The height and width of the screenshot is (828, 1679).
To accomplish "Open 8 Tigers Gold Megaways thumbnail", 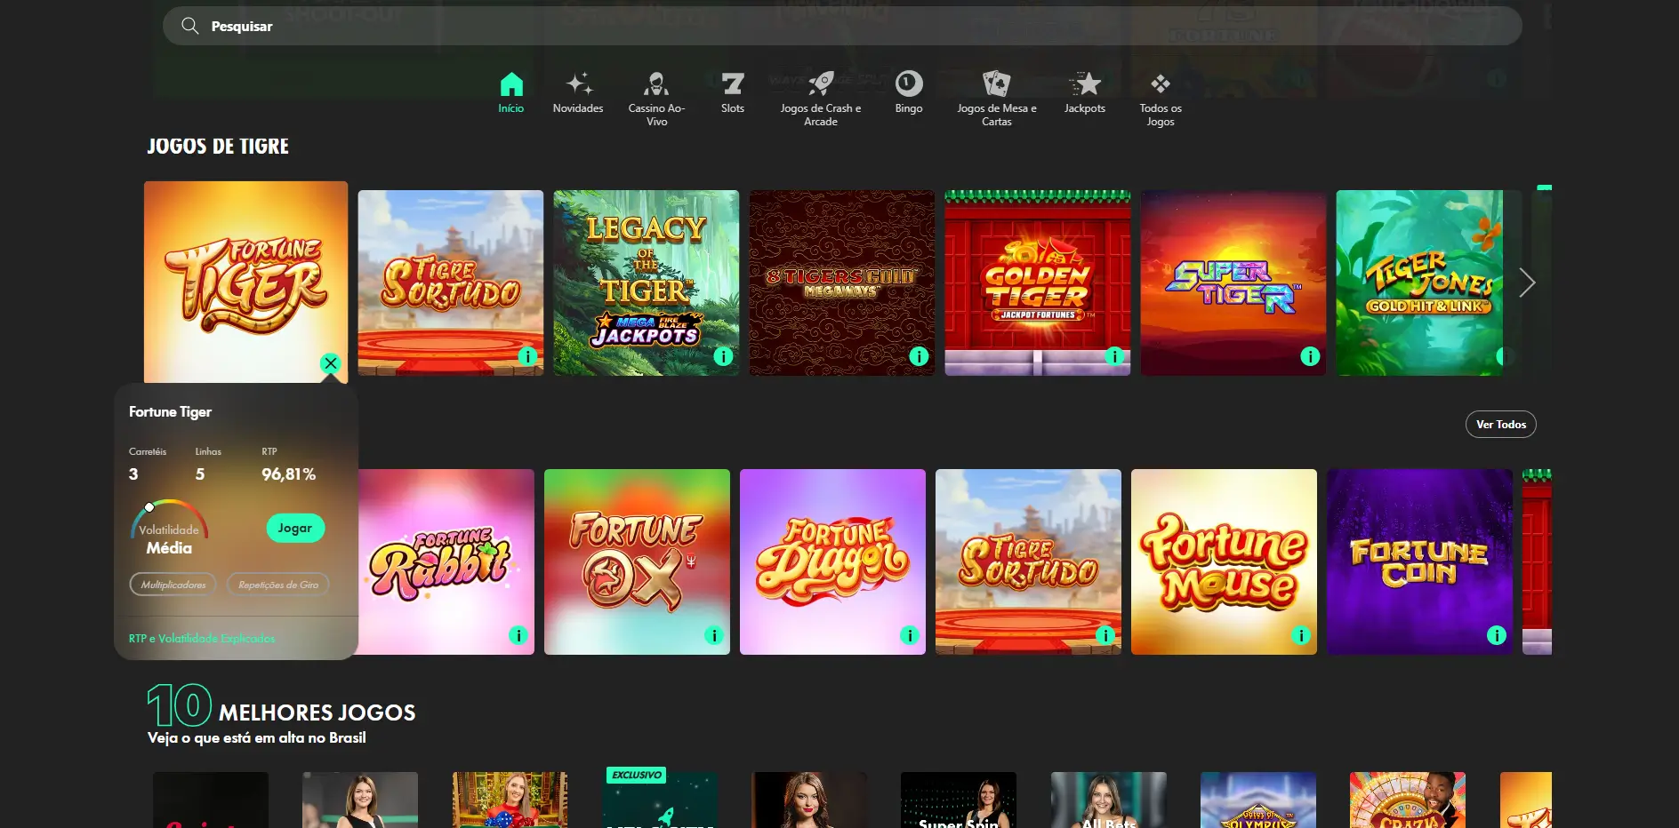I will tap(842, 283).
